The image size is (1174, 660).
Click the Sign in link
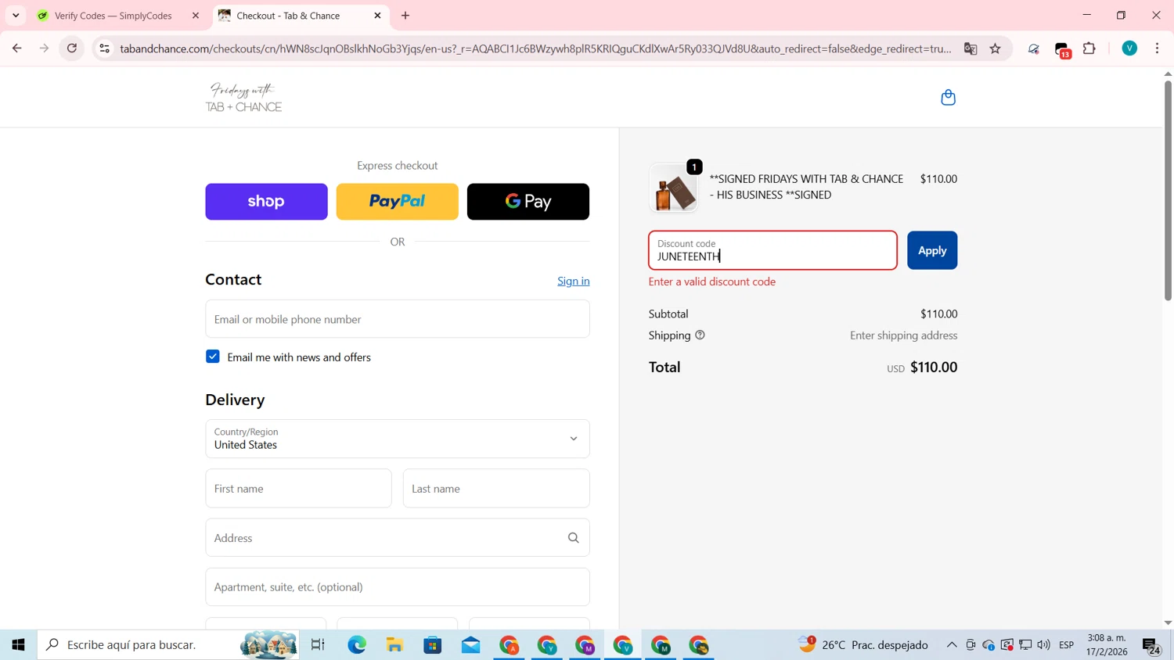pyautogui.click(x=574, y=281)
